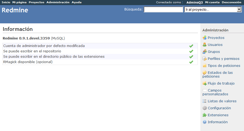Click the Estados de las peticiones icon
This screenshot has height=131, width=244.
click(x=205, y=72)
